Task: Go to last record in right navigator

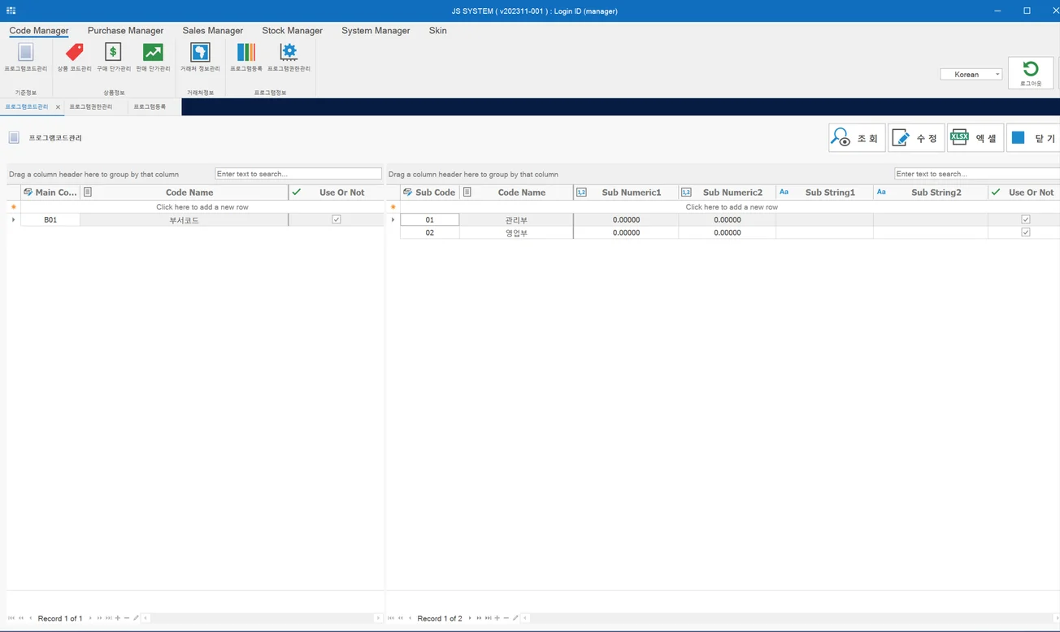Action: (x=488, y=618)
